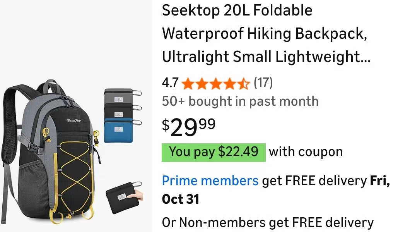Open the (17) reviews count
The height and width of the screenshot is (232, 398).
(263, 82)
